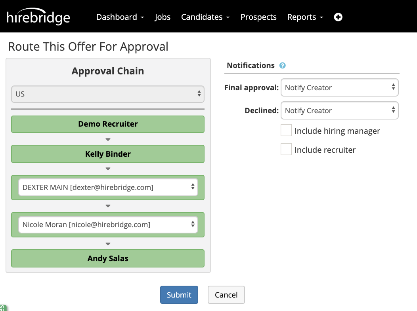Open the Nicole Moran approver dropdown
Viewport: 417px width, 311px height.
(108, 225)
